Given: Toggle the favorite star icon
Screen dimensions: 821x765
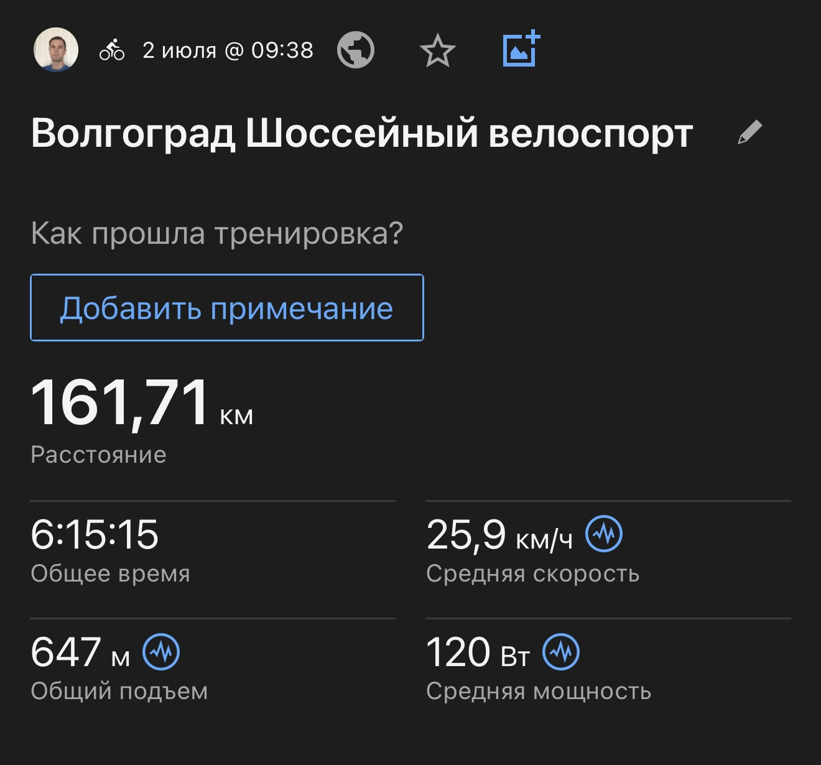Looking at the screenshot, I should point(438,50).
